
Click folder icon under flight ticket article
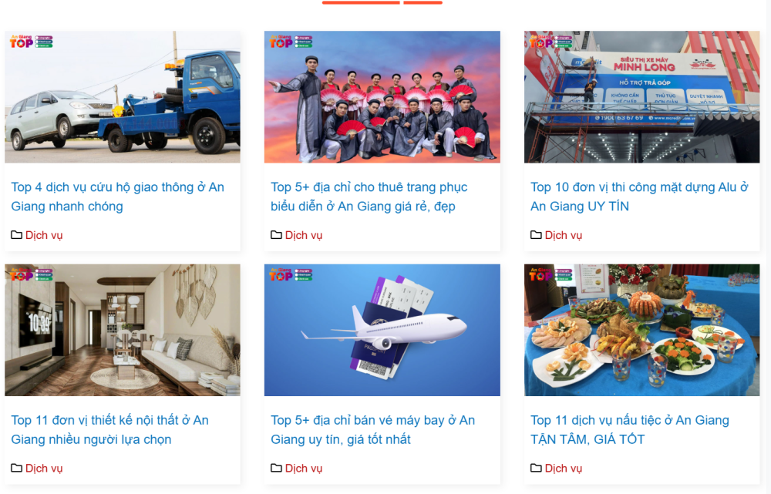click(x=276, y=468)
